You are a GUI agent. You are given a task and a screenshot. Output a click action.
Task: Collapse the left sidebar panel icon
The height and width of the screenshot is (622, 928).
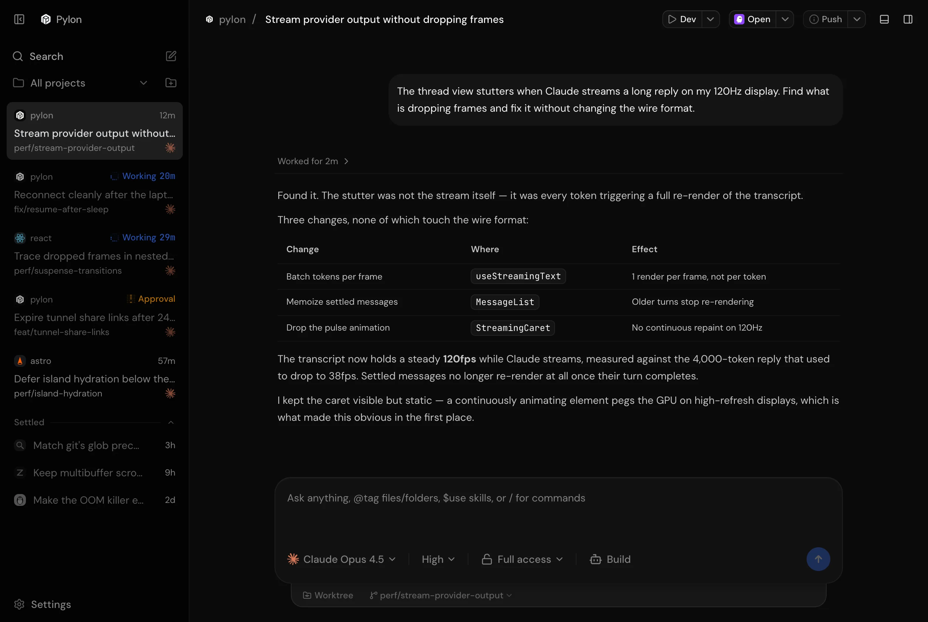pos(19,20)
